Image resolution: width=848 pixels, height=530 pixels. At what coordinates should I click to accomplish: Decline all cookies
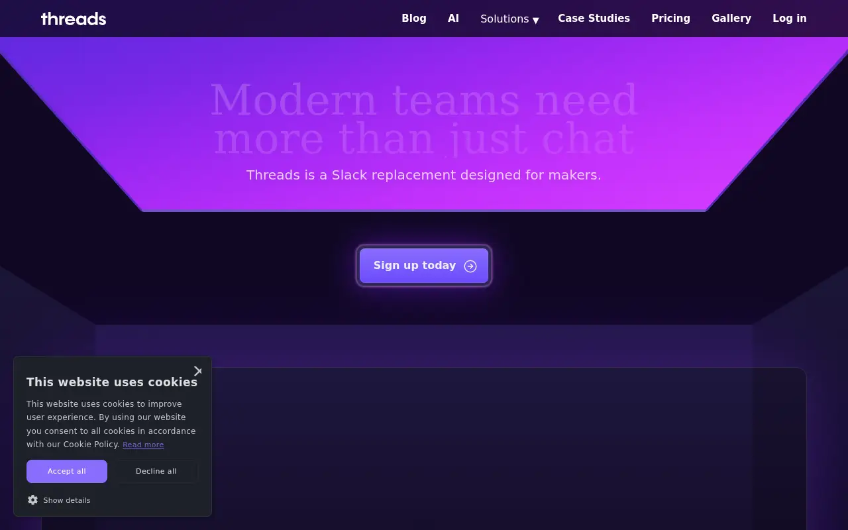156,471
